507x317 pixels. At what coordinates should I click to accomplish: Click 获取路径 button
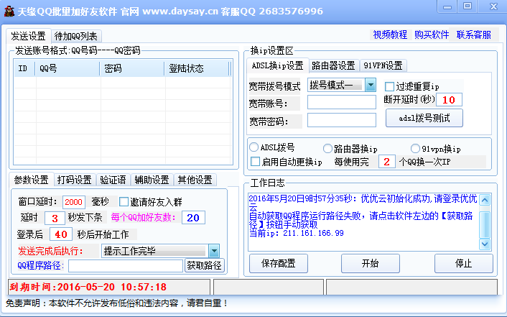tap(205, 265)
